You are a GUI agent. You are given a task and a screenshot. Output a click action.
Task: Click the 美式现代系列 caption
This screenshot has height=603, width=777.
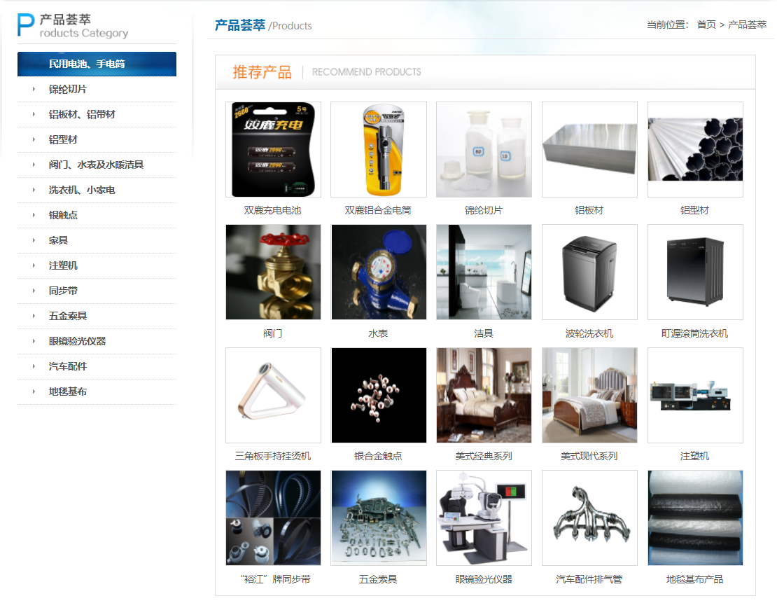(x=589, y=456)
